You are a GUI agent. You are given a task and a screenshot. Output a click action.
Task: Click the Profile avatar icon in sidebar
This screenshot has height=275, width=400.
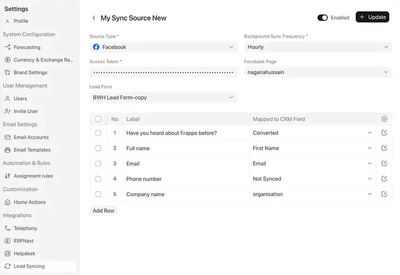pyautogui.click(x=7, y=21)
